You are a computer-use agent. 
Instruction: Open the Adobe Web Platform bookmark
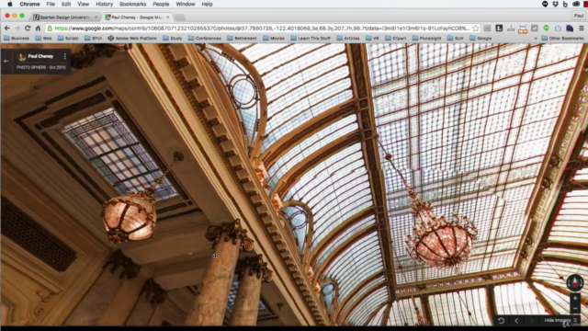tap(132, 39)
